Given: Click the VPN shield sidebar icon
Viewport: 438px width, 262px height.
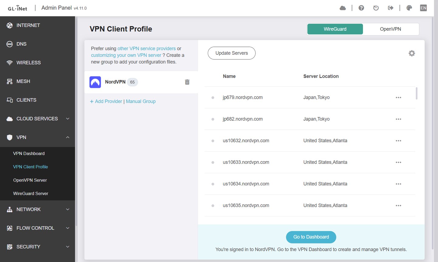Looking at the screenshot, I should point(10,137).
